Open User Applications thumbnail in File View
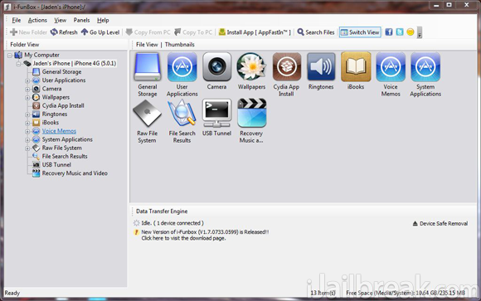481x301 pixels. tap(182, 67)
